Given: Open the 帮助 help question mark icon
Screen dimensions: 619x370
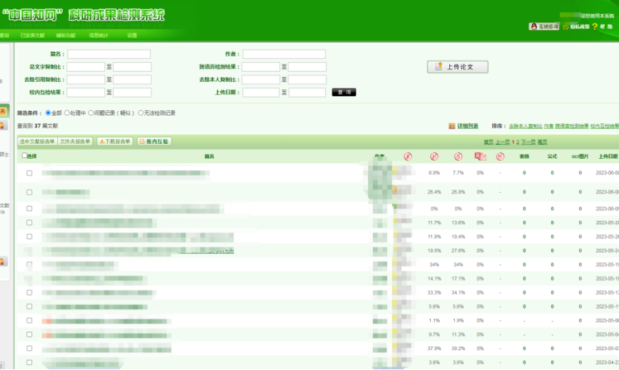Looking at the screenshot, I should 594,27.
